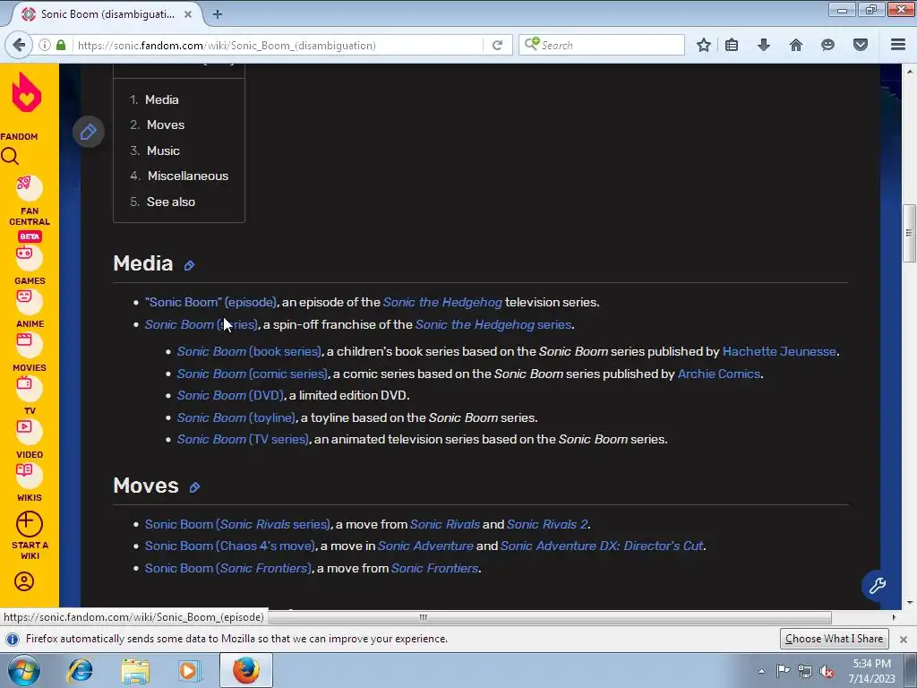Open the Pocket toolbar icon
The width and height of the screenshot is (917, 688).
click(861, 45)
